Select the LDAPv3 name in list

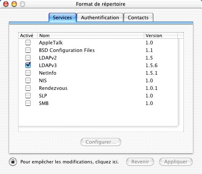pyautogui.click(x=48, y=66)
